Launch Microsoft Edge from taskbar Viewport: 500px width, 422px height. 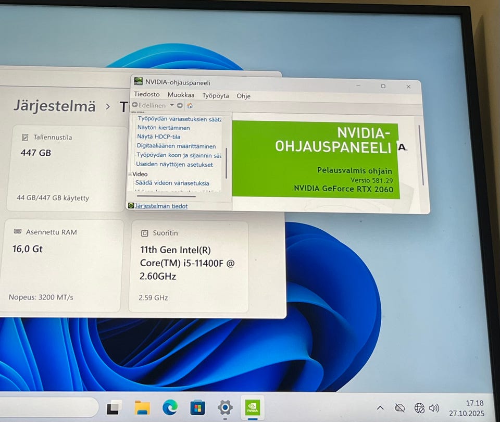tap(170, 407)
